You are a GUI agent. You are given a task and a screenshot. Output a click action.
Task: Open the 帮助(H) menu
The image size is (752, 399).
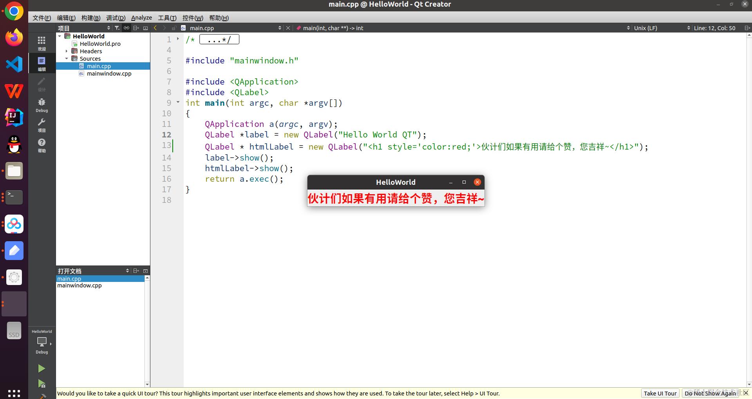pyautogui.click(x=219, y=18)
